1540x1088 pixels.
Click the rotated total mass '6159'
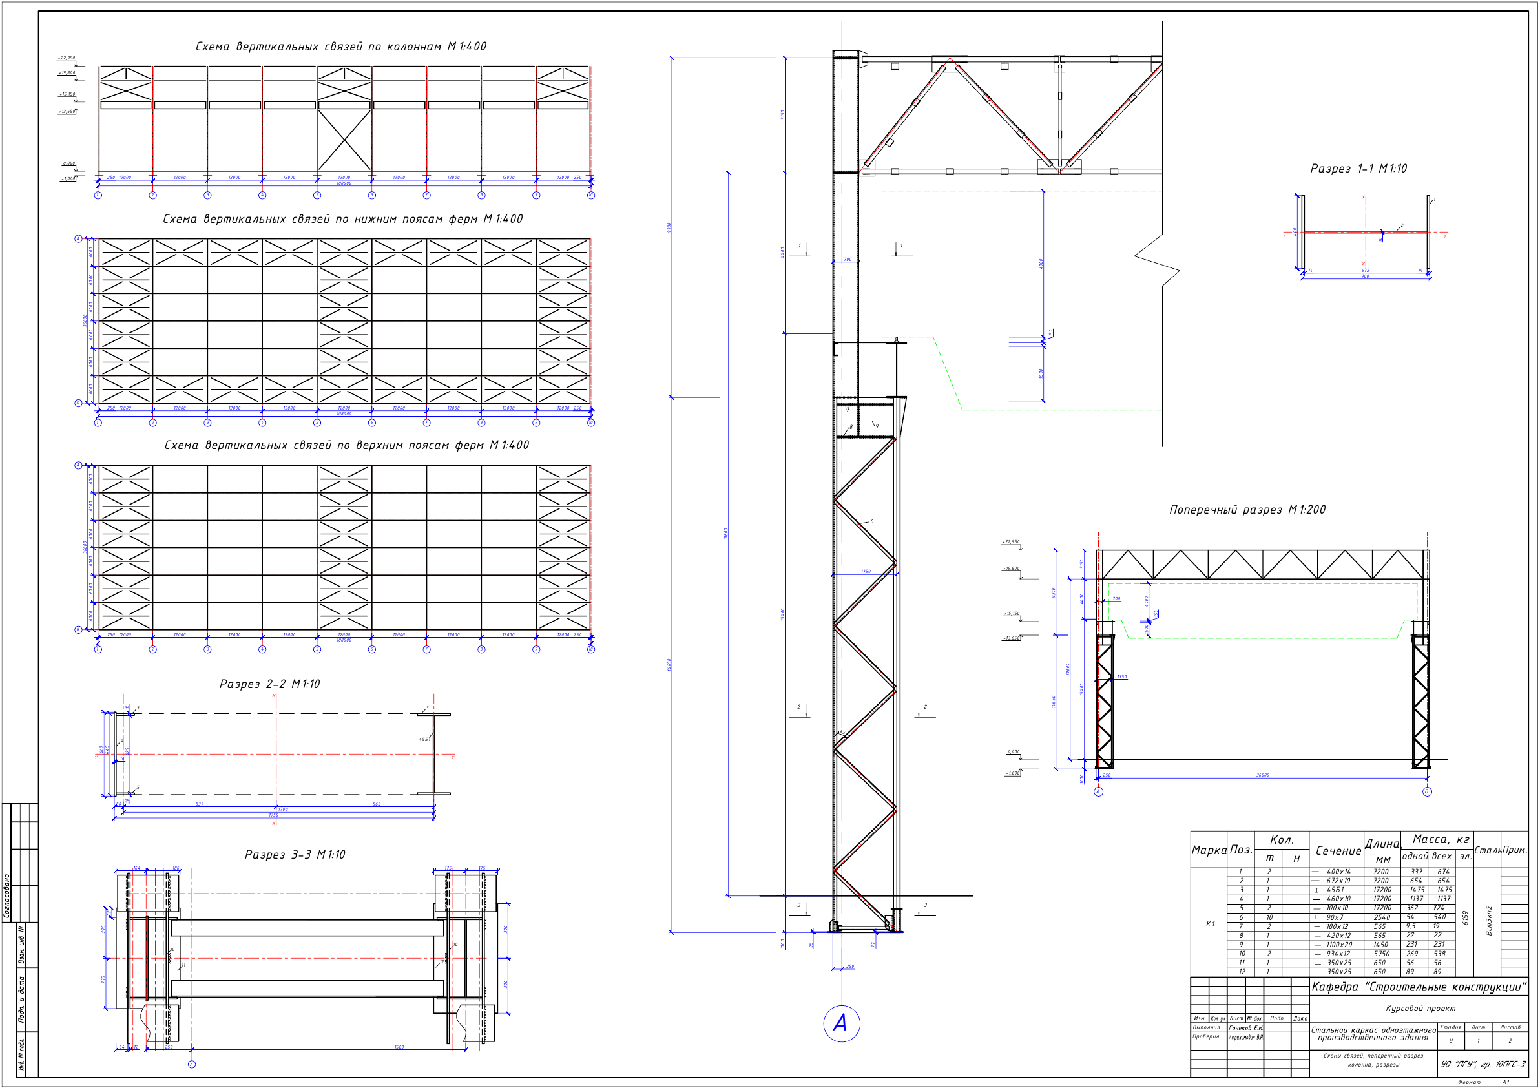tap(1466, 918)
